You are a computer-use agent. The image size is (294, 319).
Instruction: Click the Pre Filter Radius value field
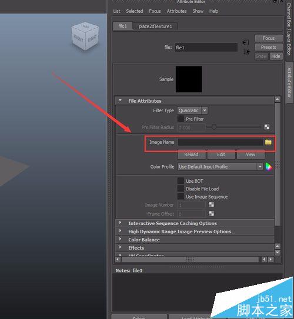click(191, 127)
